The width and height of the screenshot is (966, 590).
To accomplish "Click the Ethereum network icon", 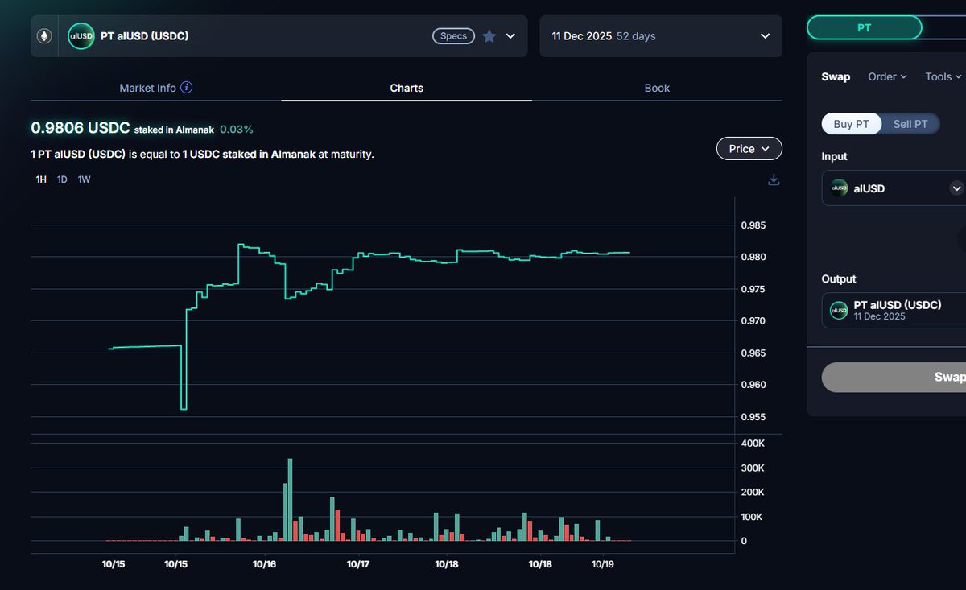I will [x=44, y=36].
